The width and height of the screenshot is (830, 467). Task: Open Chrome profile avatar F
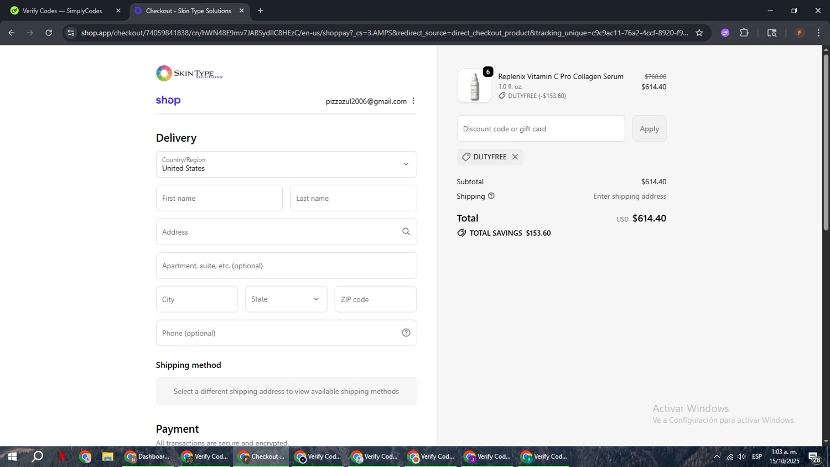800,33
